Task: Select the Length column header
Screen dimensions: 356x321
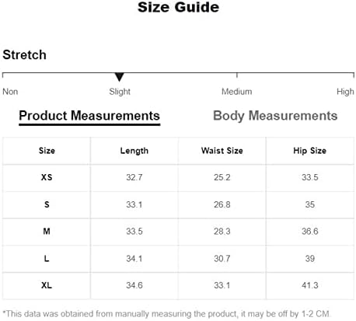Action: click(134, 151)
